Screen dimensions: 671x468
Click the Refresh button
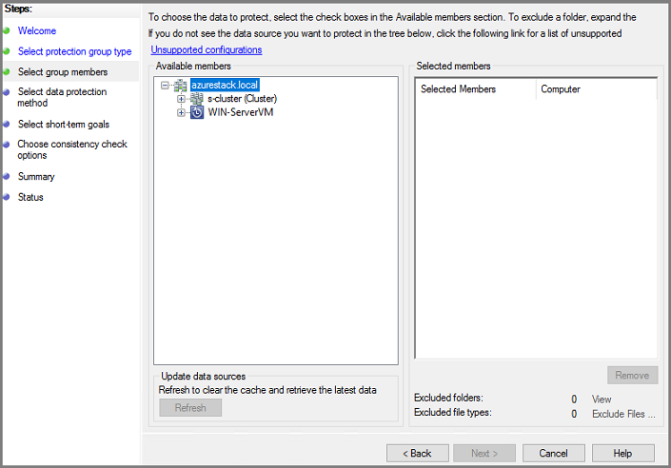(x=190, y=408)
